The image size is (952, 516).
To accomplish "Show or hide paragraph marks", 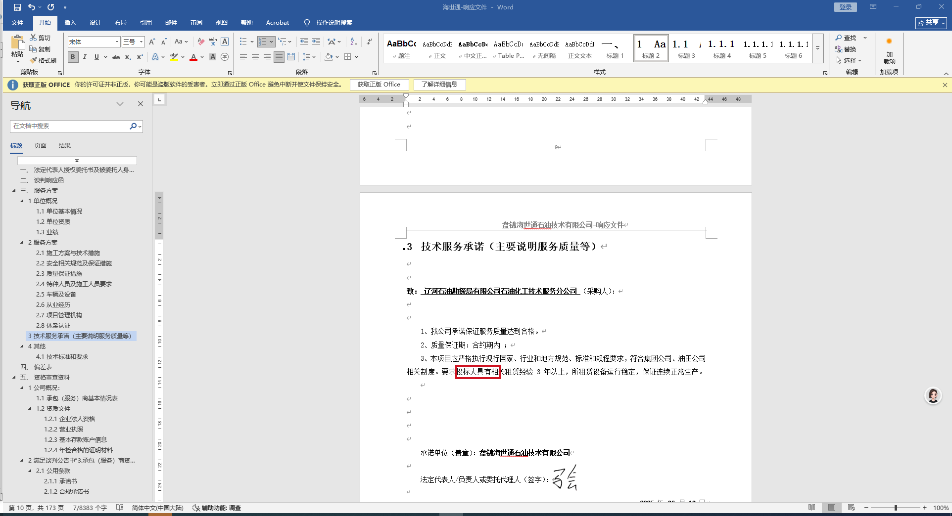I will point(369,42).
